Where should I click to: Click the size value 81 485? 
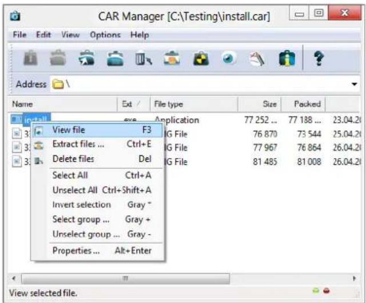coord(265,161)
